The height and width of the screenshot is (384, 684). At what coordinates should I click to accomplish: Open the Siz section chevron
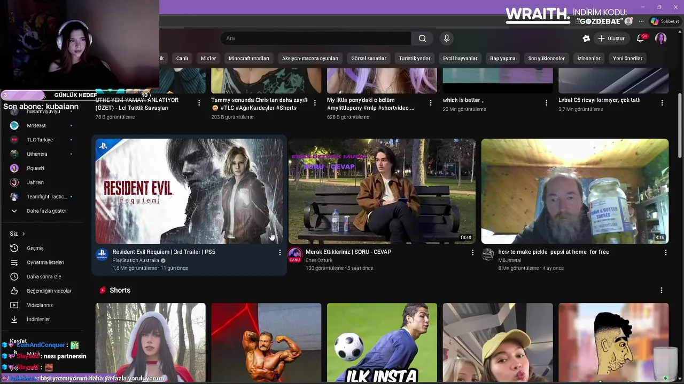click(24, 234)
